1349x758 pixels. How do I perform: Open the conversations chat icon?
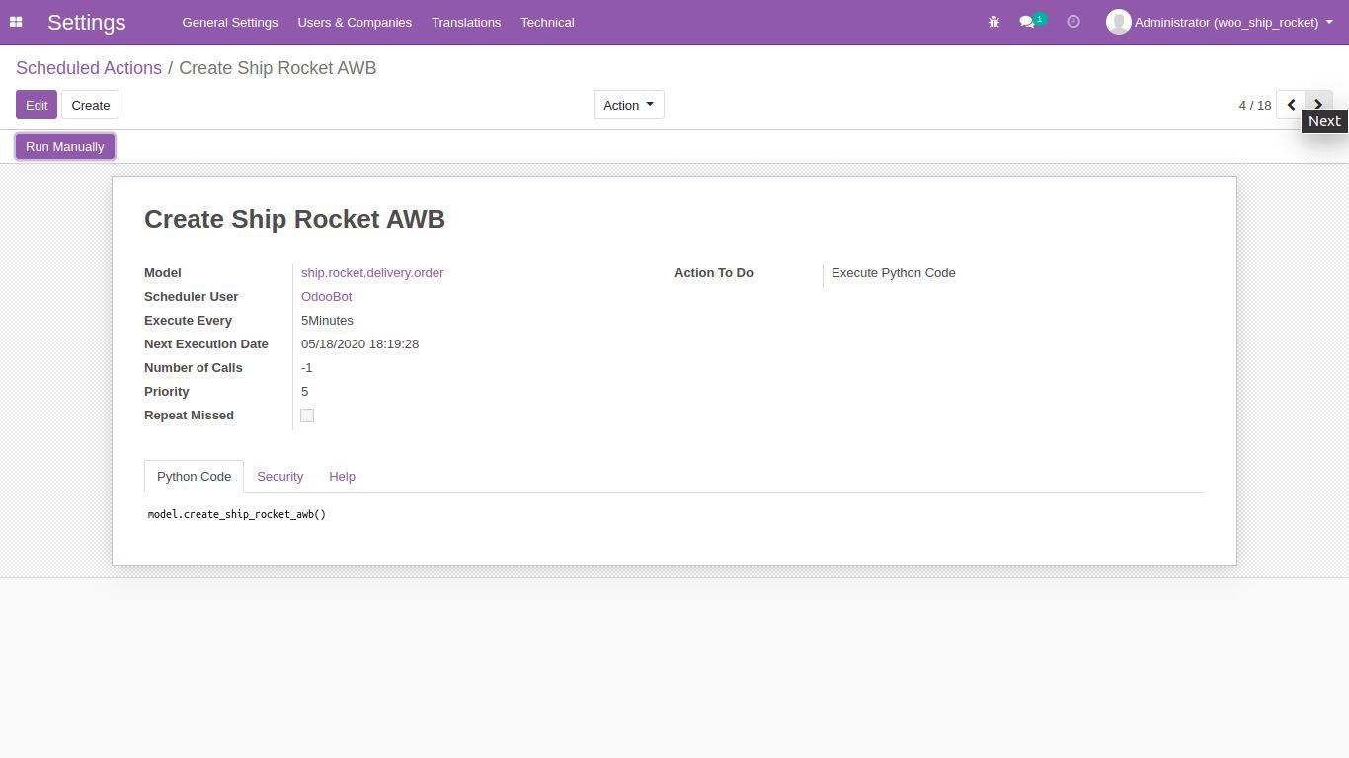click(1027, 22)
